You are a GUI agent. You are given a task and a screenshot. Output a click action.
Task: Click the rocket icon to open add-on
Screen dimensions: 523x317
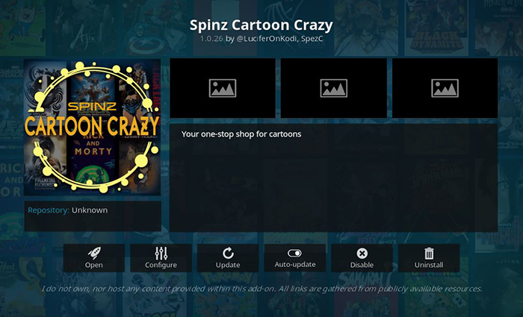pyautogui.click(x=94, y=254)
